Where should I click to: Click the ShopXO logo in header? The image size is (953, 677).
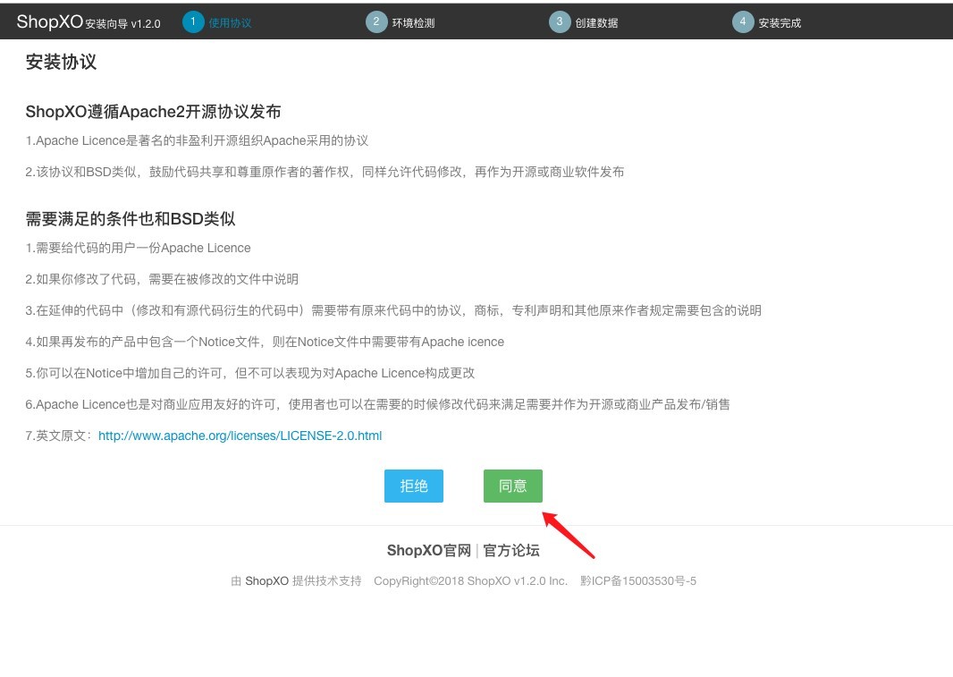click(x=49, y=21)
